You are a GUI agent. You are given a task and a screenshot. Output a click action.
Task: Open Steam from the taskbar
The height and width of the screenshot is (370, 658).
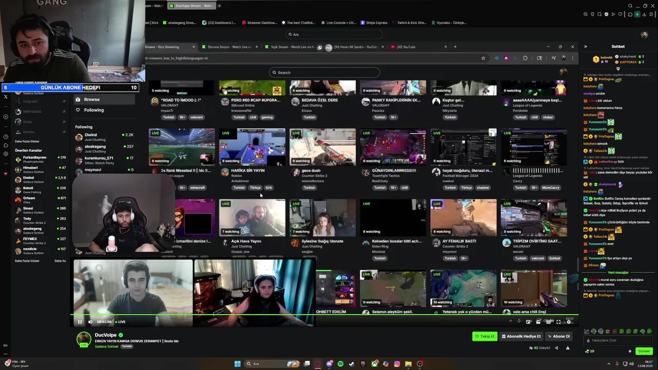click(x=351, y=364)
